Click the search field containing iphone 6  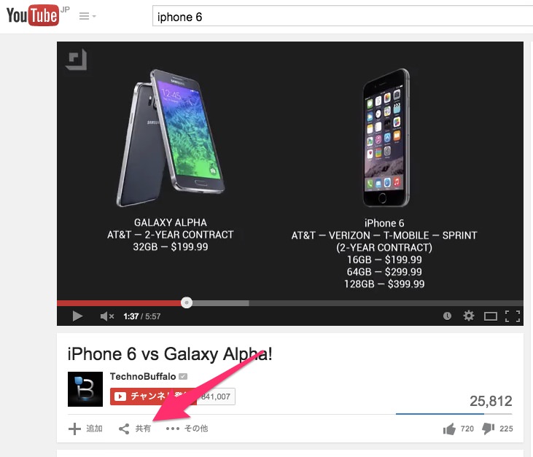click(343, 17)
